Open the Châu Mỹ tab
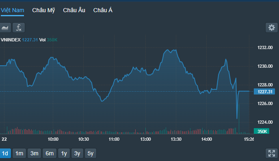279x161 pixels. click(x=43, y=10)
